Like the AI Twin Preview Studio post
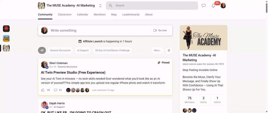Screen dimensions: 268x113 43,90
